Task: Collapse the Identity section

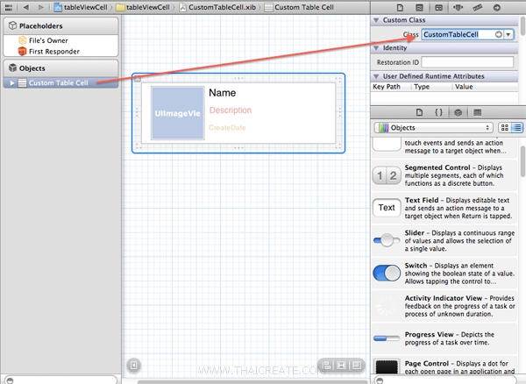Action: coord(376,48)
